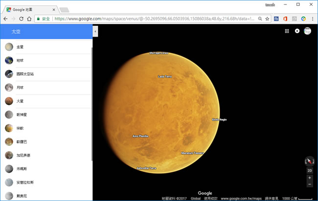The width and height of the screenshot is (318, 201).
Task: Open the Office extension icon
Action: [285, 19]
